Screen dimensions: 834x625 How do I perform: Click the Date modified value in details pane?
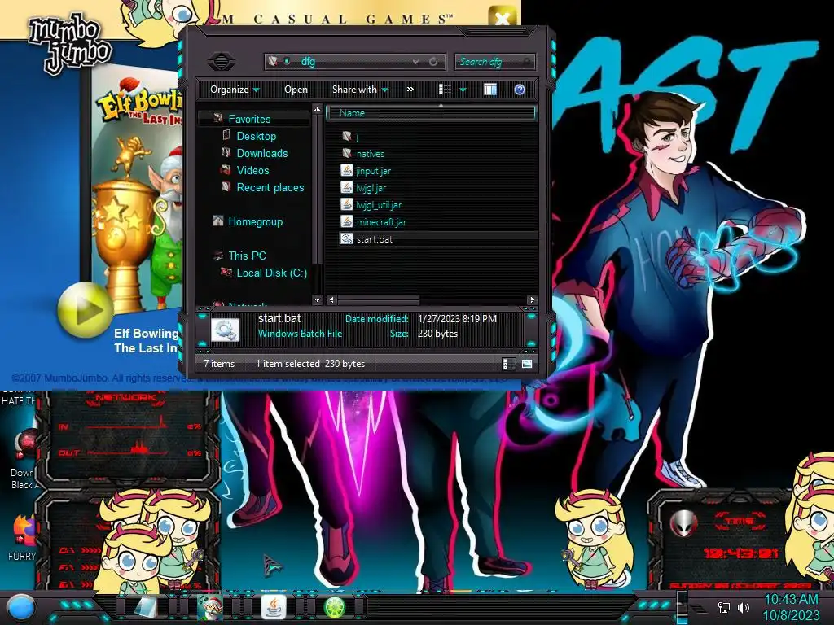point(457,318)
